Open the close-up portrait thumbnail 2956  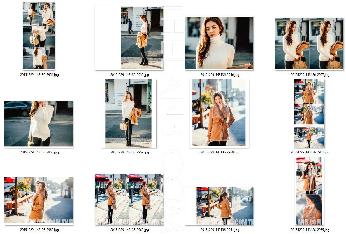(219, 43)
